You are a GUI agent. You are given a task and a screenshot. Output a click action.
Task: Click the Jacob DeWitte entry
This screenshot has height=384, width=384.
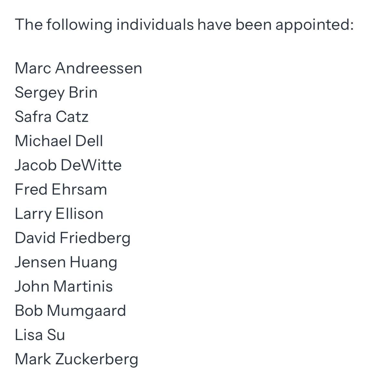(x=68, y=165)
